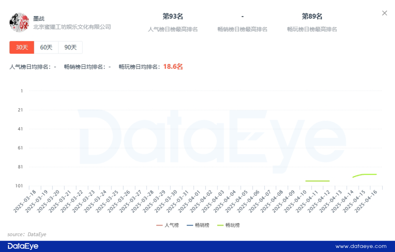Click the 18.6名 average rank value
Screen dimensions: 395x252
[173, 66]
